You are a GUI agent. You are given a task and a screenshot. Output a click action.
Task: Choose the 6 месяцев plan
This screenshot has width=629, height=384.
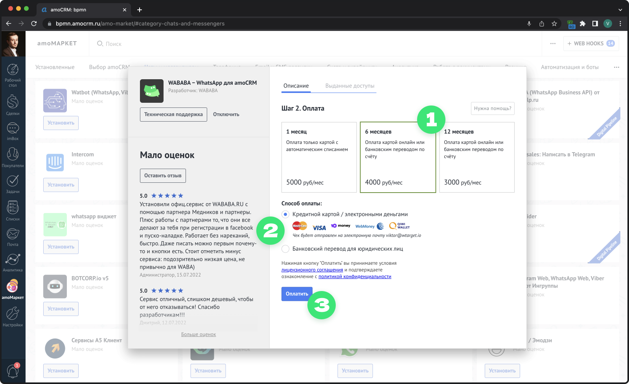[x=398, y=157]
